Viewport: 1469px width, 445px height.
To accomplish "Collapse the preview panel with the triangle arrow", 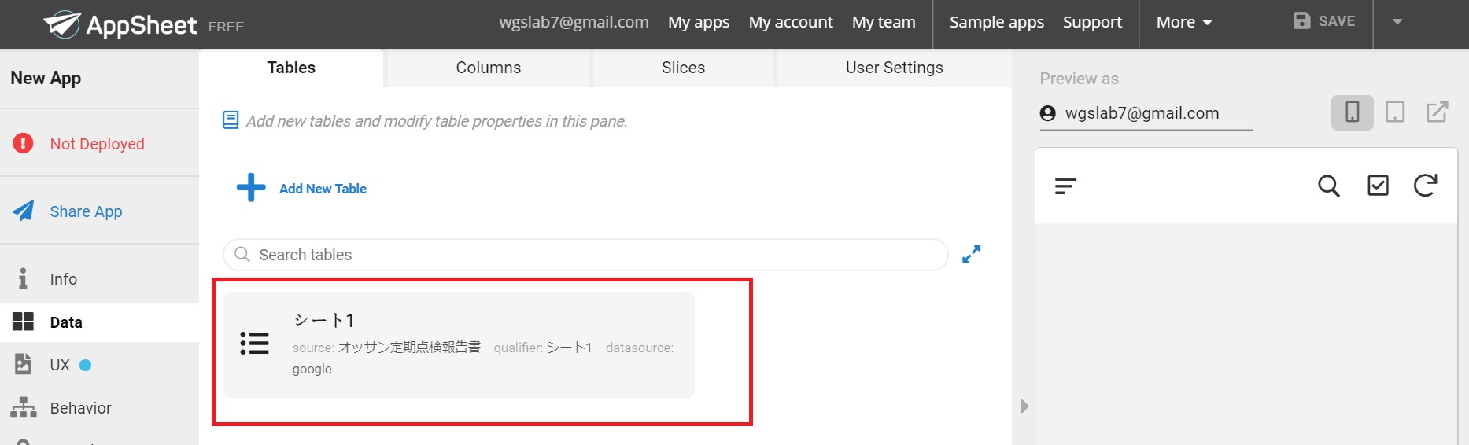I will pyautogui.click(x=1024, y=406).
